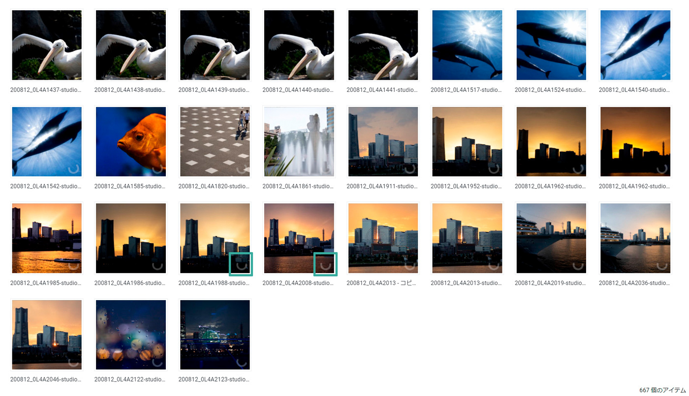This screenshot has height=396, width=689.
Task: Select the pelican thumbnail for 0L4A1440
Action: click(x=299, y=45)
